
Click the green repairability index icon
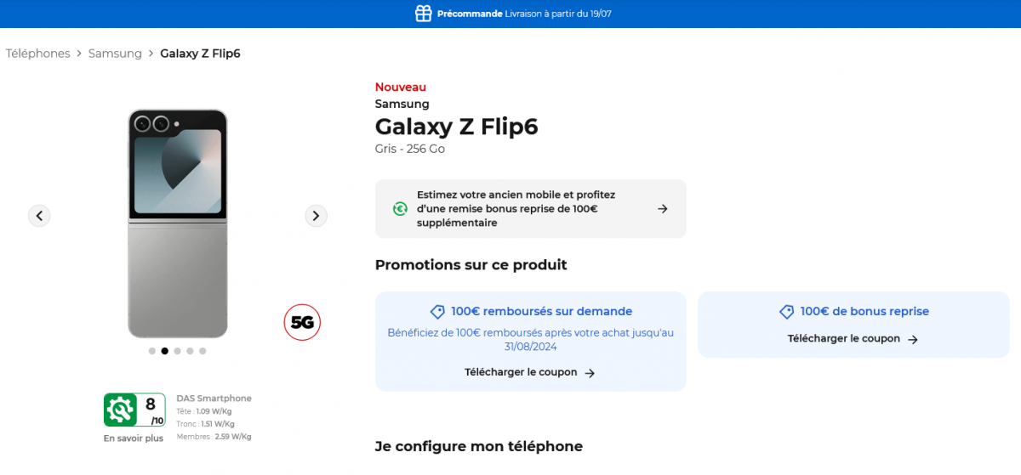coord(120,410)
